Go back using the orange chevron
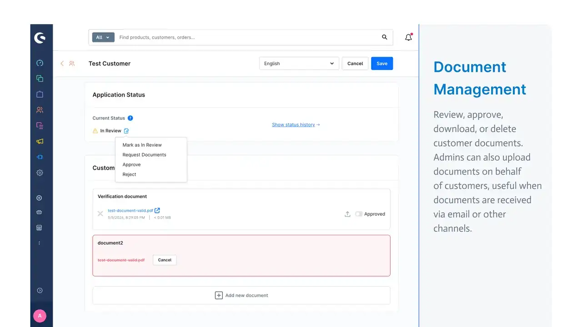Image resolution: width=582 pixels, height=327 pixels. (62, 64)
